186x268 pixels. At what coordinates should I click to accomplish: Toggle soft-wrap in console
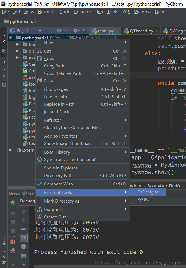(24, 229)
